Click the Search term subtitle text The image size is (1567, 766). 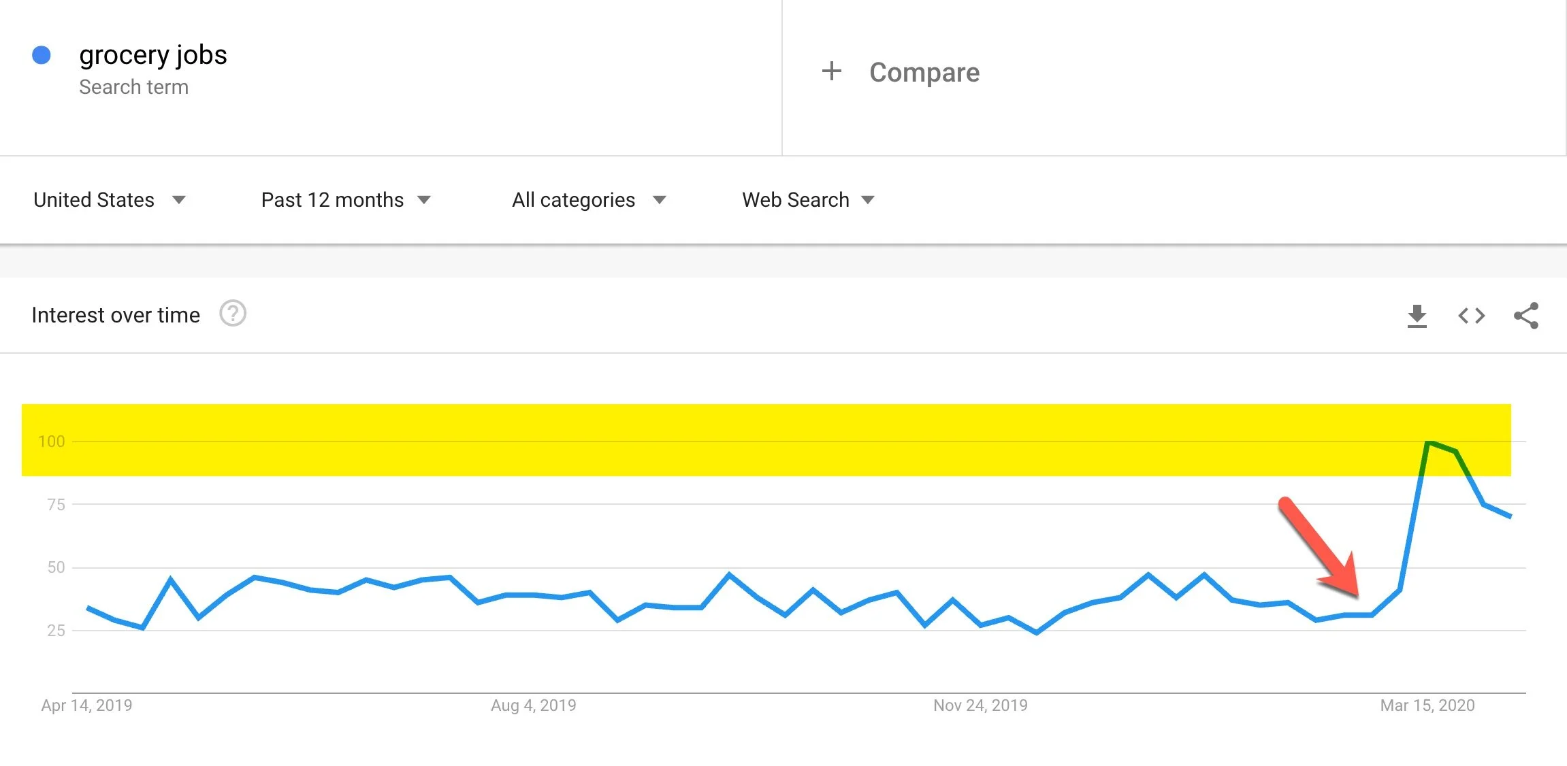[x=133, y=87]
